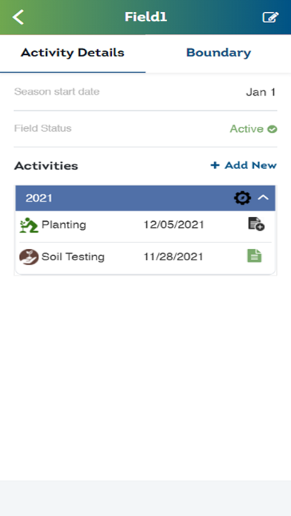This screenshot has height=516, width=291.
Task: Select the Planting activity icon
Action: click(29, 225)
